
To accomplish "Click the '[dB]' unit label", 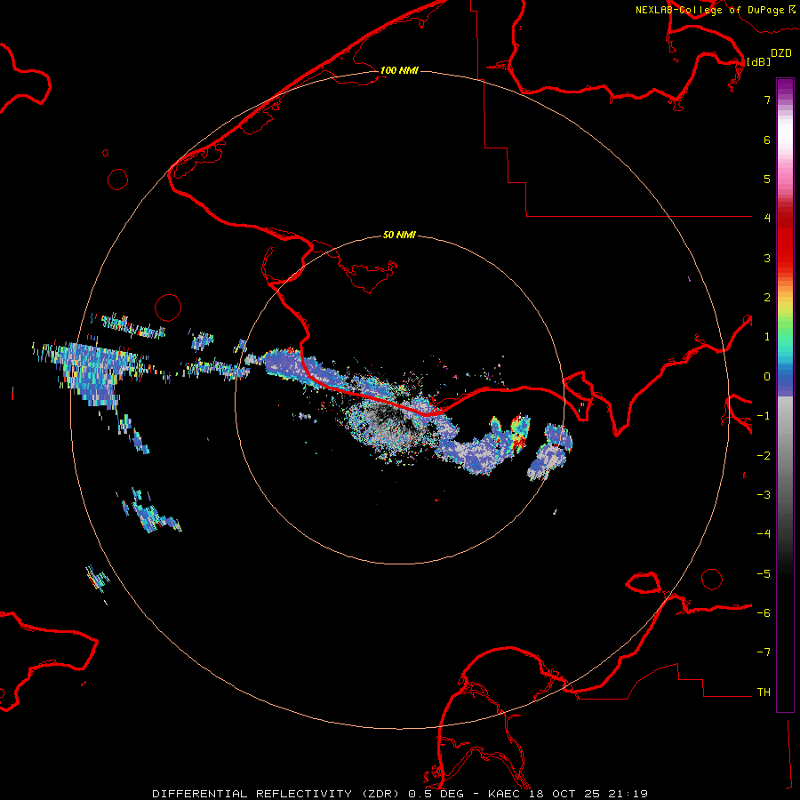I will click(x=758, y=61).
